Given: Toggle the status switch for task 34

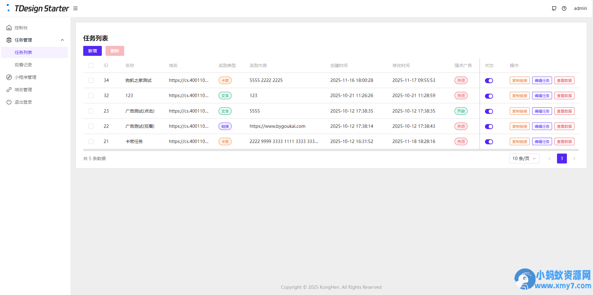Looking at the screenshot, I should pos(489,81).
